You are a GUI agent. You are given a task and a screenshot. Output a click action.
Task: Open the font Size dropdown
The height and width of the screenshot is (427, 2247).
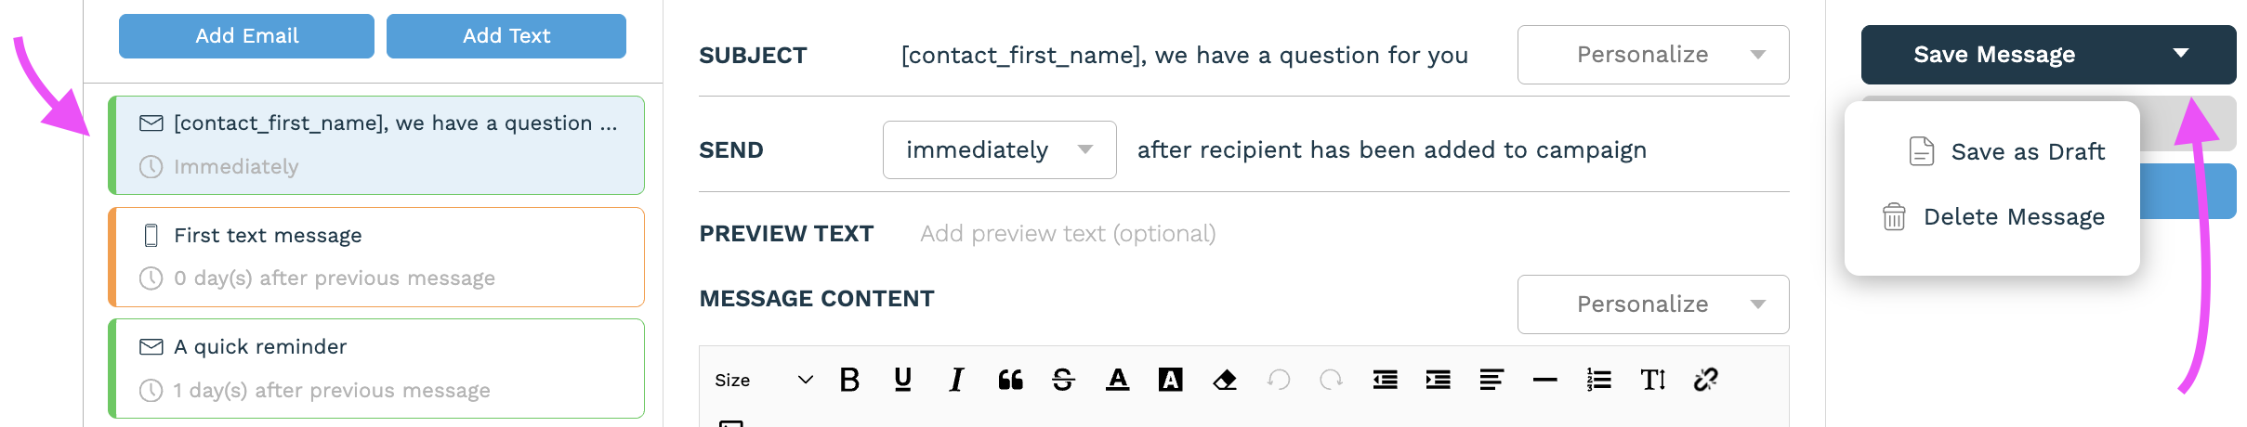click(763, 380)
